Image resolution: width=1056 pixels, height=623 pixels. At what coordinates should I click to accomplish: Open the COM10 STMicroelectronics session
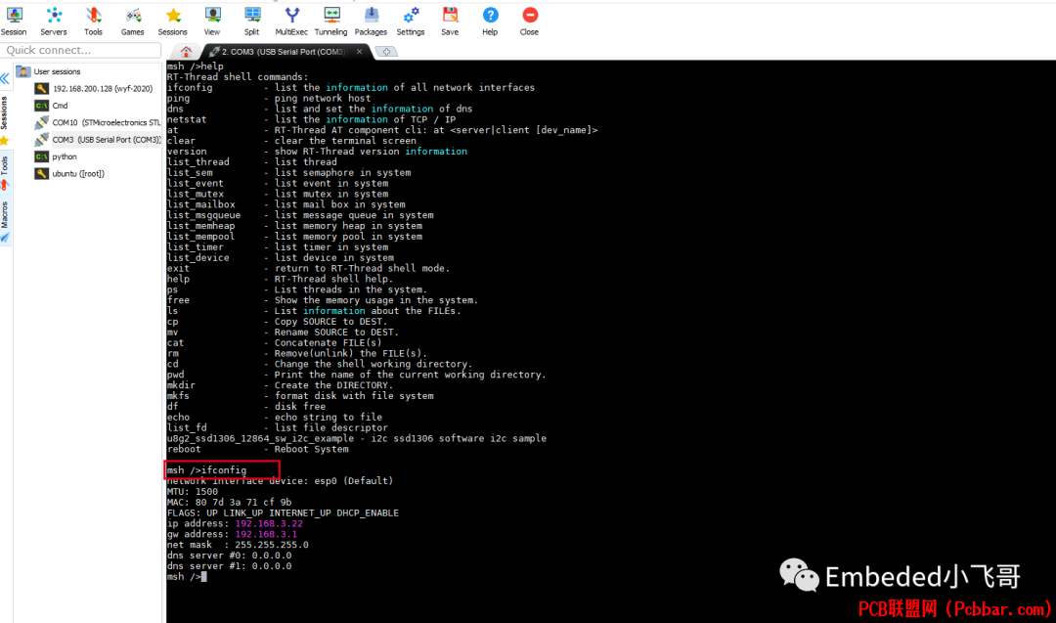[x=98, y=122]
